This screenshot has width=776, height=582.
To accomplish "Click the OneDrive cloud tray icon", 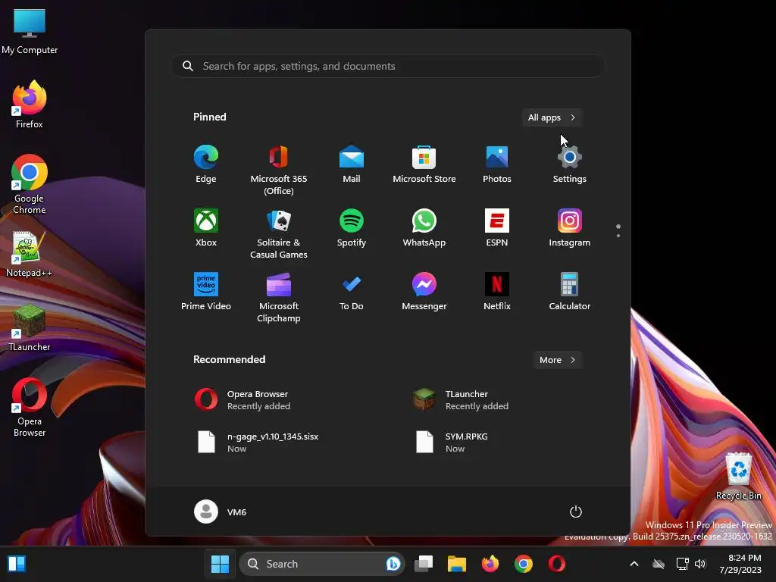I will pyautogui.click(x=659, y=564).
